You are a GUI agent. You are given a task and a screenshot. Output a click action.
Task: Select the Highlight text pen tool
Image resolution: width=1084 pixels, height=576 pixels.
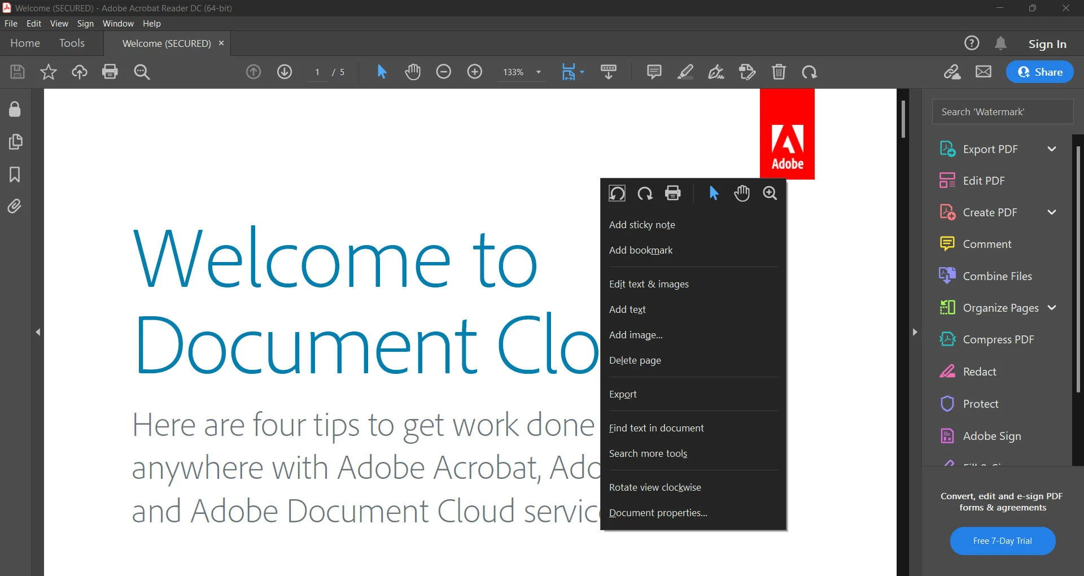coord(685,72)
